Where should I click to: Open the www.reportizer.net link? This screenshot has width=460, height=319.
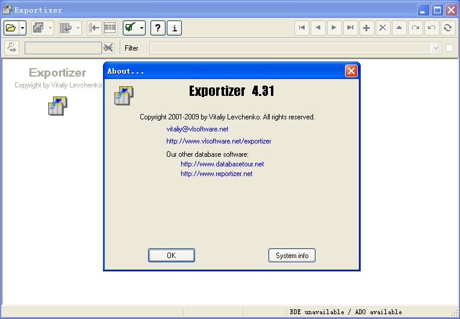[217, 174]
